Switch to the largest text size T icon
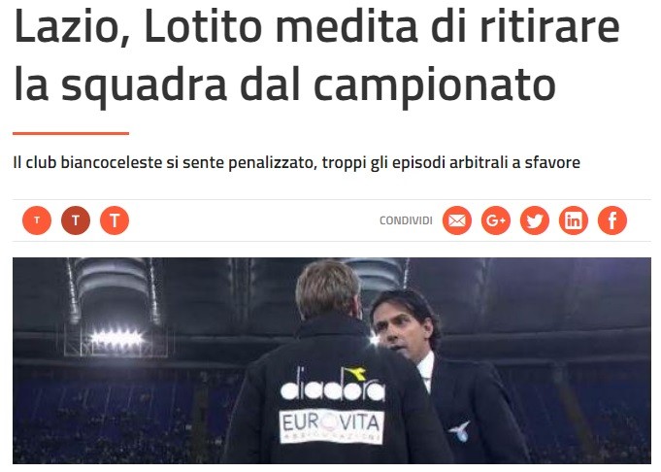This screenshot has height=472, width=661. tap(115, 220)
